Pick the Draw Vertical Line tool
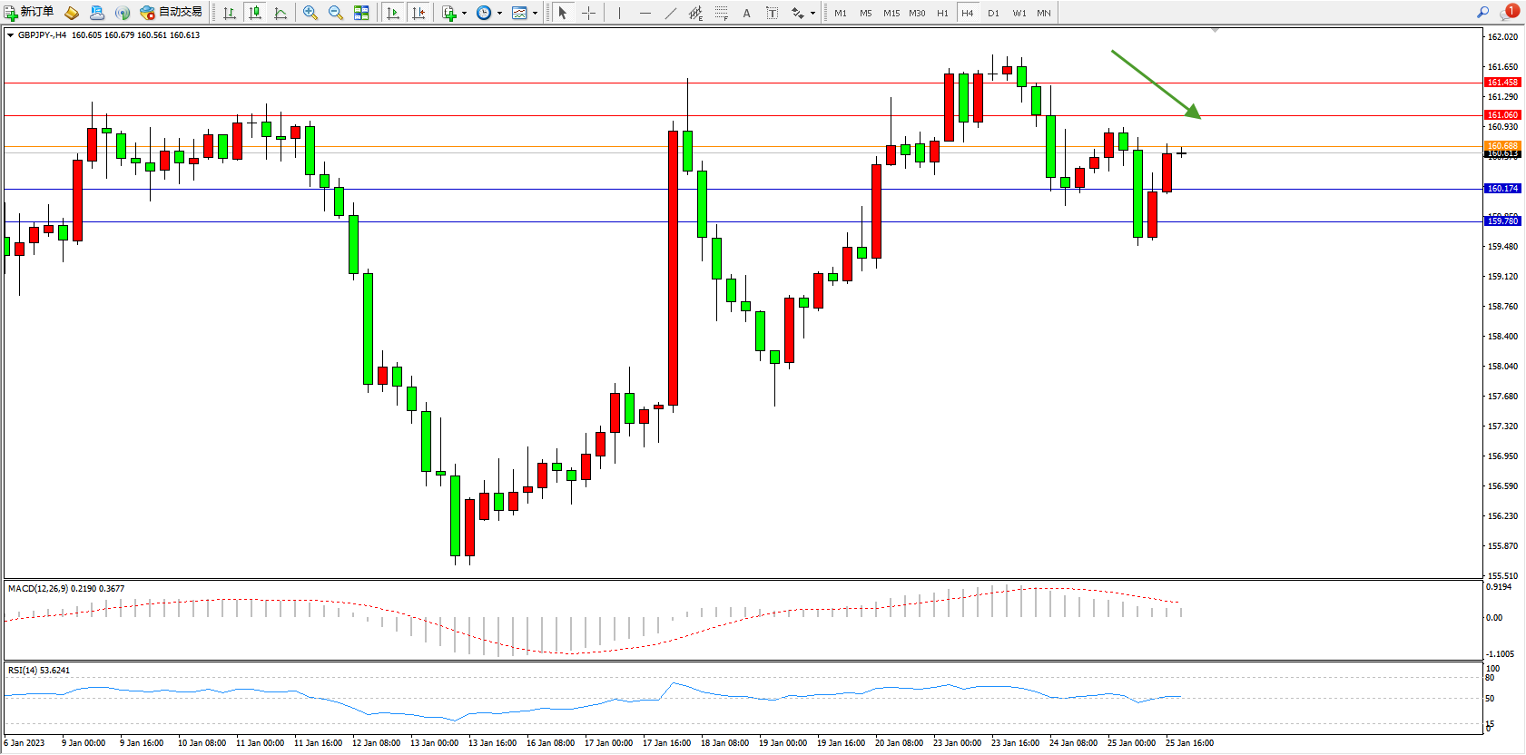Viewport: 1526px width, 755px height. click(x=619, y=13)
